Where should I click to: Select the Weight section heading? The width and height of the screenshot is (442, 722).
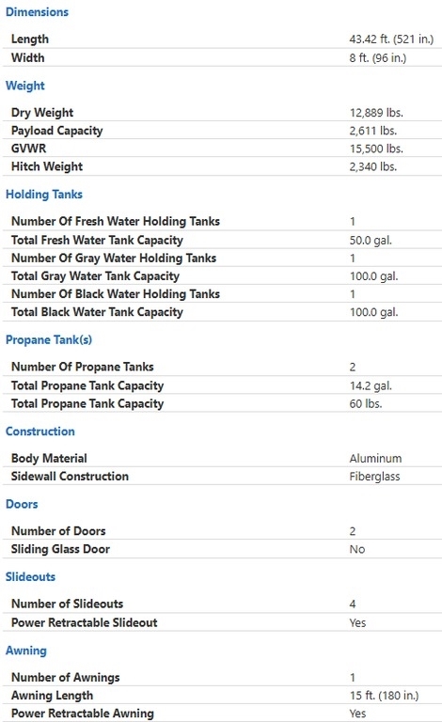[25, 86]
